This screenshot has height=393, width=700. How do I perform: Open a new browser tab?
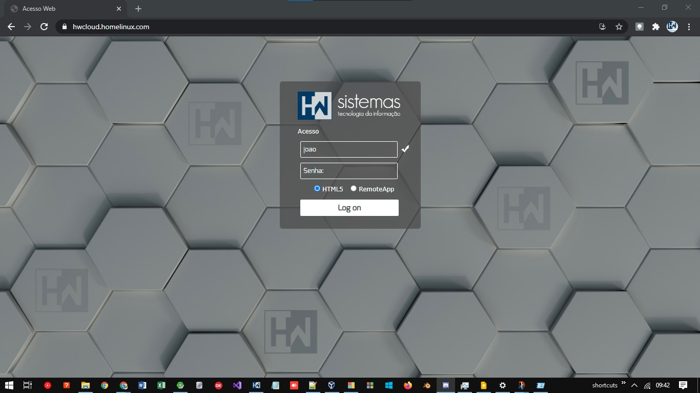(138, 9)
